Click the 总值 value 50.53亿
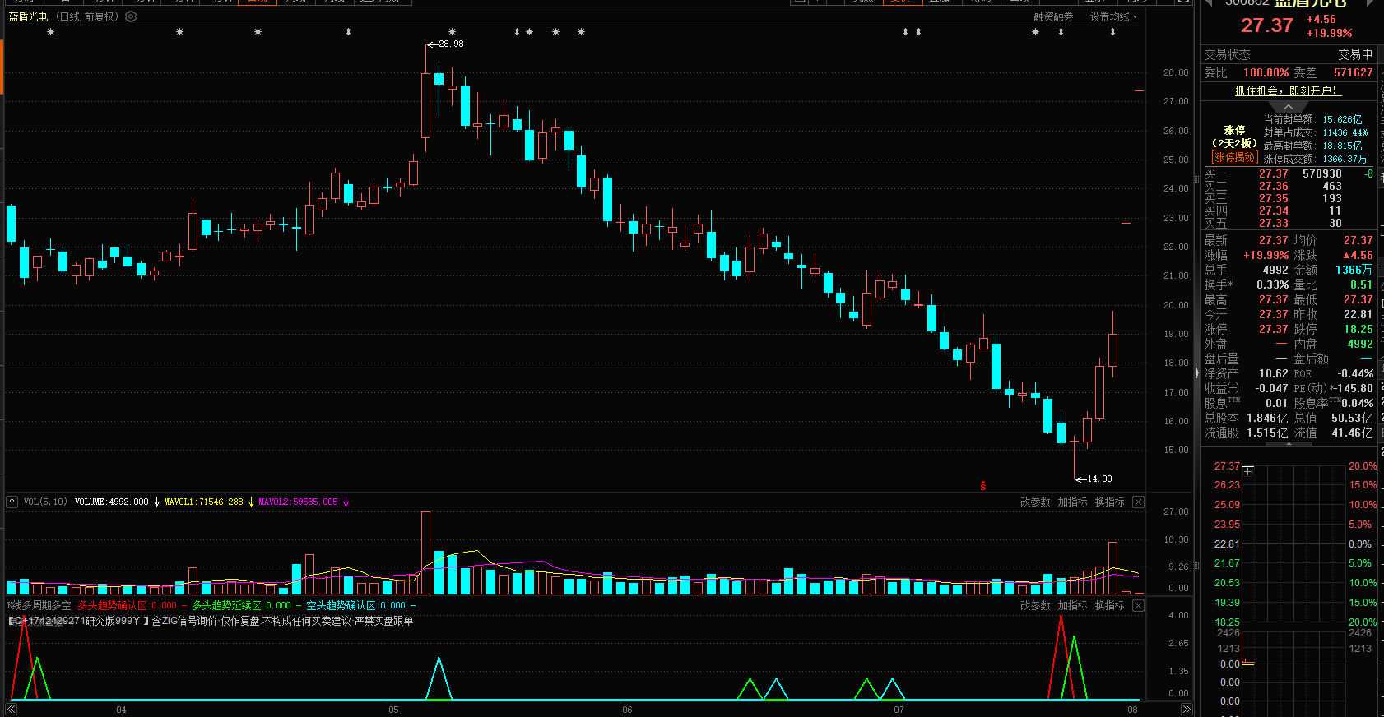The image size is (1384, 717). [1352, 418]
